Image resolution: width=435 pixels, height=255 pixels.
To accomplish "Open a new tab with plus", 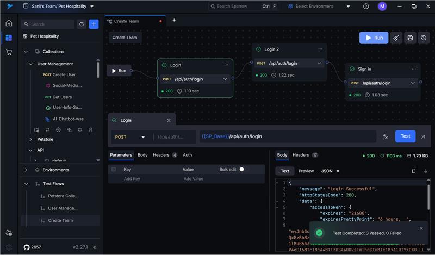I will tap(174, 20).
